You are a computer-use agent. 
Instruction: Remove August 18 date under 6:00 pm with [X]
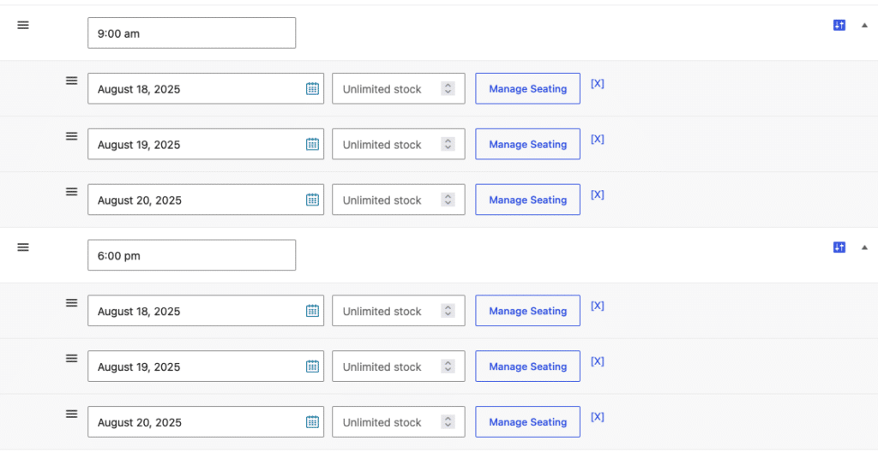598,306
